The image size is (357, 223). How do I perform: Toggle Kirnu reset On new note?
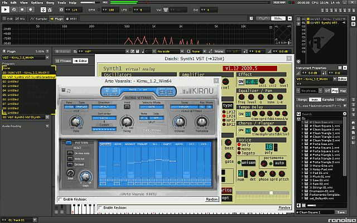pos(70,153)
